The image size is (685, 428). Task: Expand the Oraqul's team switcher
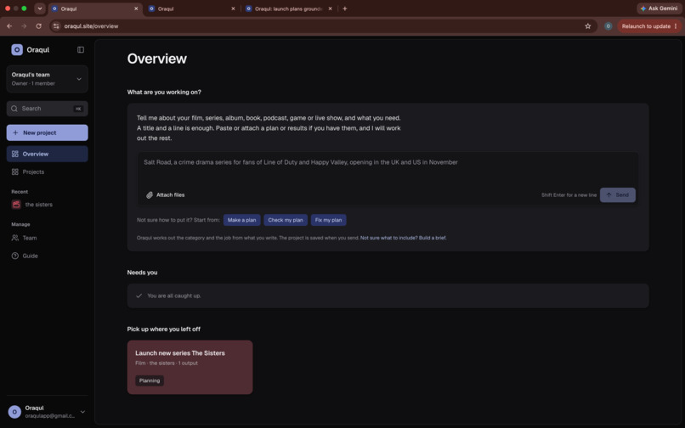[x=48, y=79]
